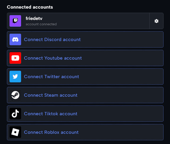The image size is (170, 144).
Task: Click the blue Twitter bird icon
Action: (15, 77)
